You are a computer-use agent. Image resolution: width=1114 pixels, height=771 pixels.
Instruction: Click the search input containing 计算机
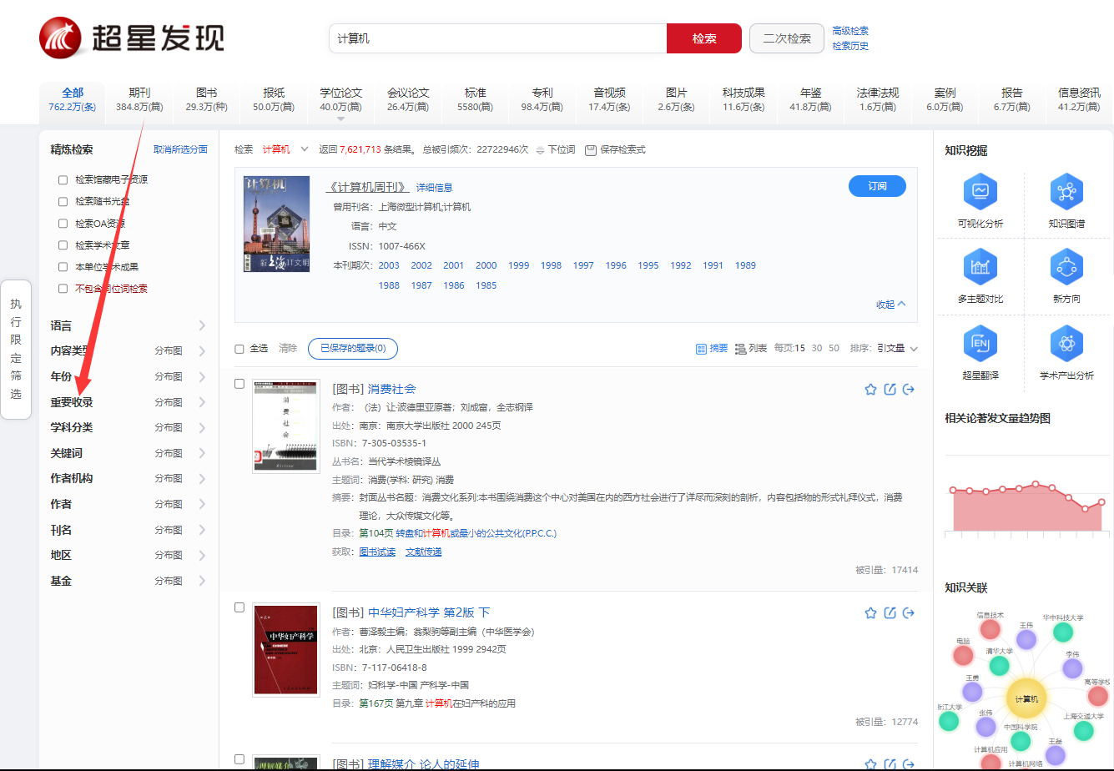[x=497, y=38]
